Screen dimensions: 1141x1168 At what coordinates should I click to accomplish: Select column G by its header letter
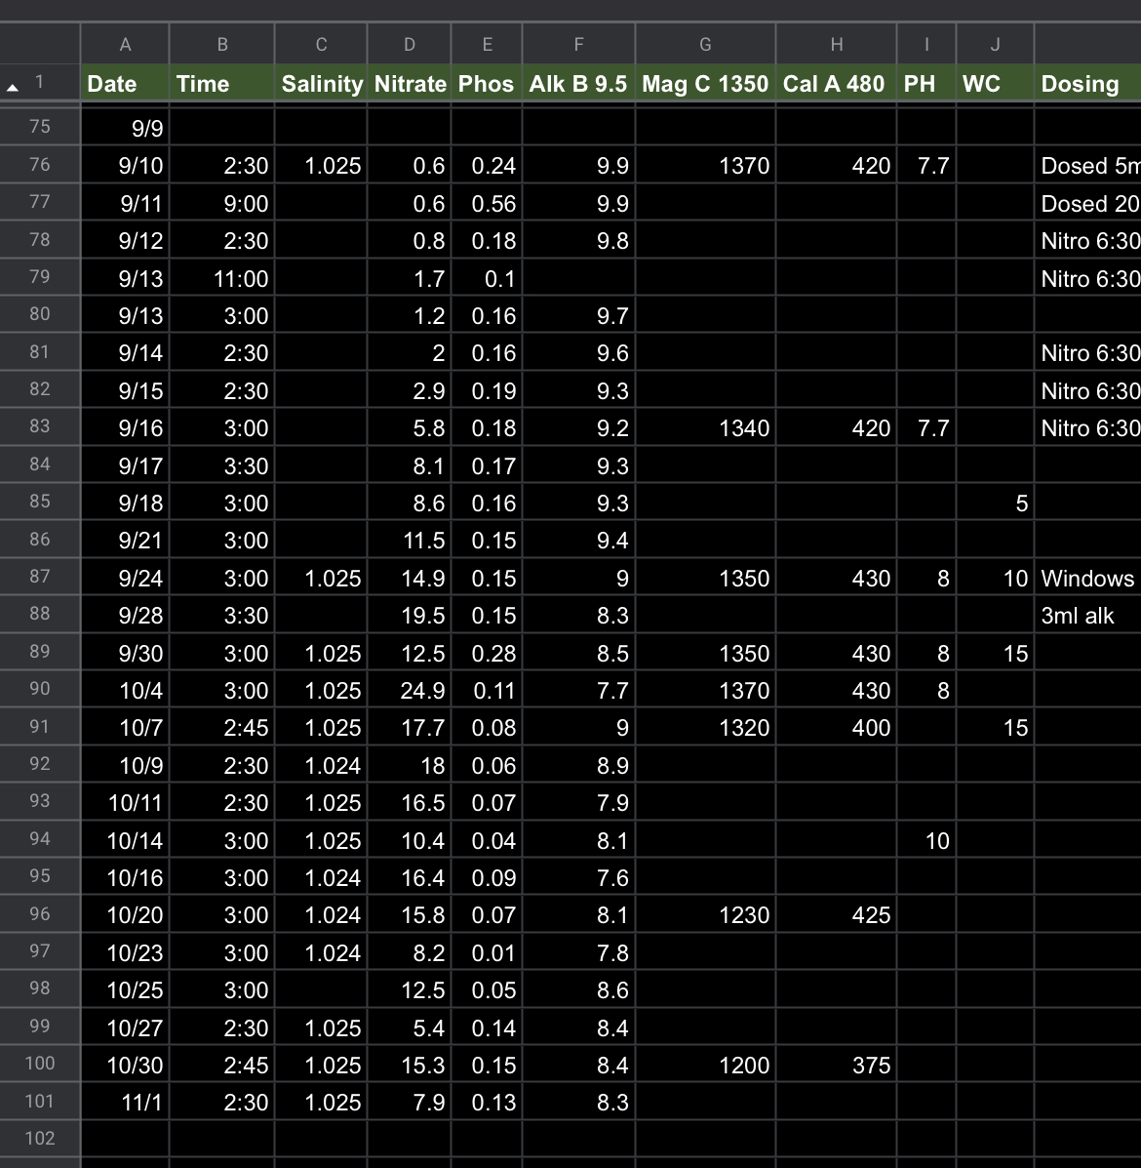706,45
